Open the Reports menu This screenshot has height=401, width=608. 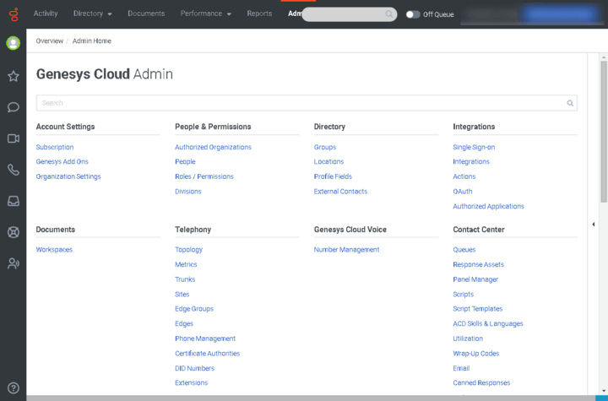coord(259,14)
